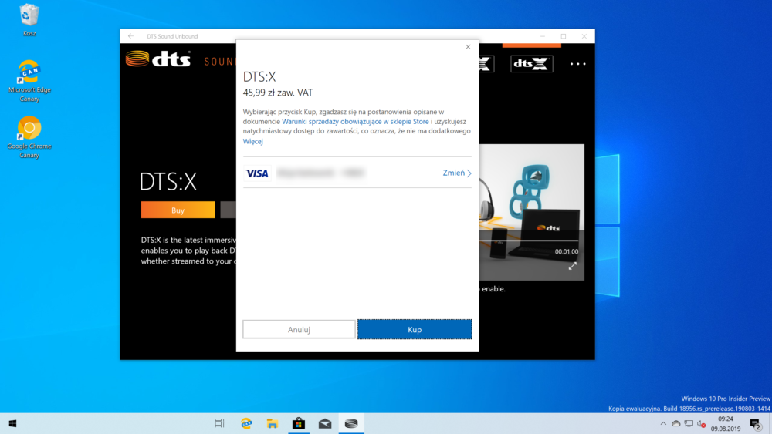772x434 pixels.
Task: Open the volume tray icon
Action: [702, 424]
